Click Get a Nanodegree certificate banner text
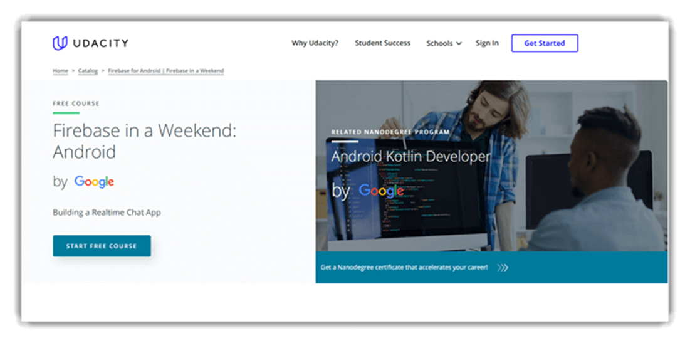 tap(404, 267)
